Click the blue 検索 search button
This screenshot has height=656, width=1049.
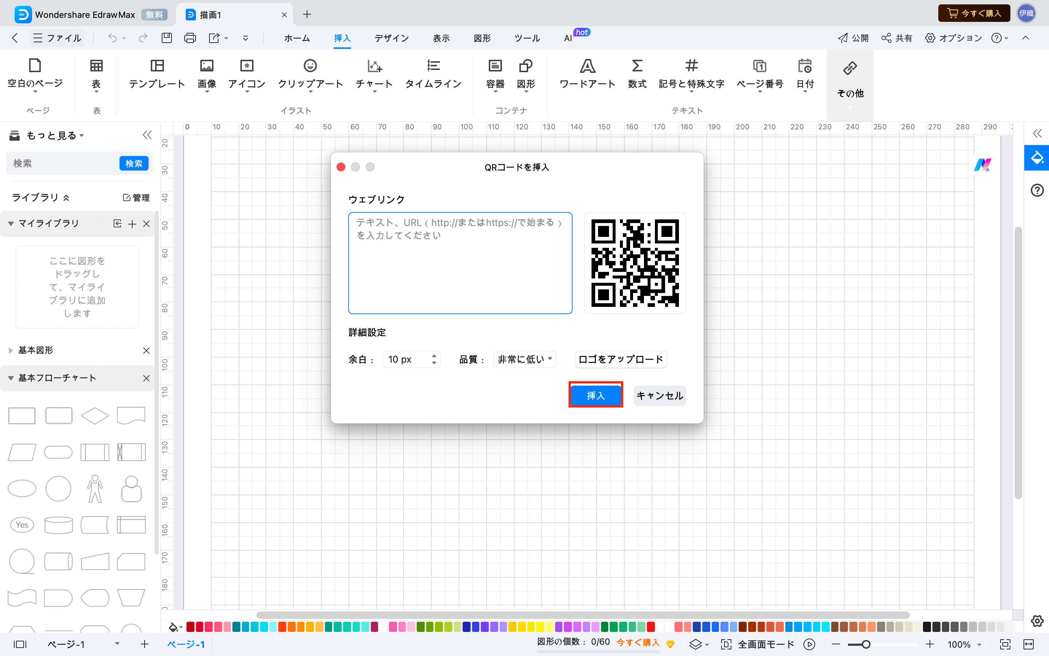point(134,163)
